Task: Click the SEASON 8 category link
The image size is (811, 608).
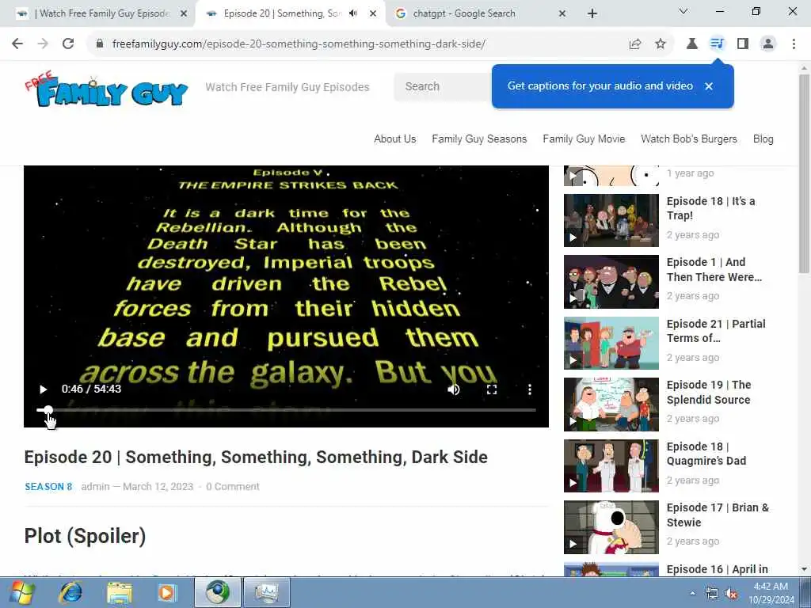Action: [48, 487]
